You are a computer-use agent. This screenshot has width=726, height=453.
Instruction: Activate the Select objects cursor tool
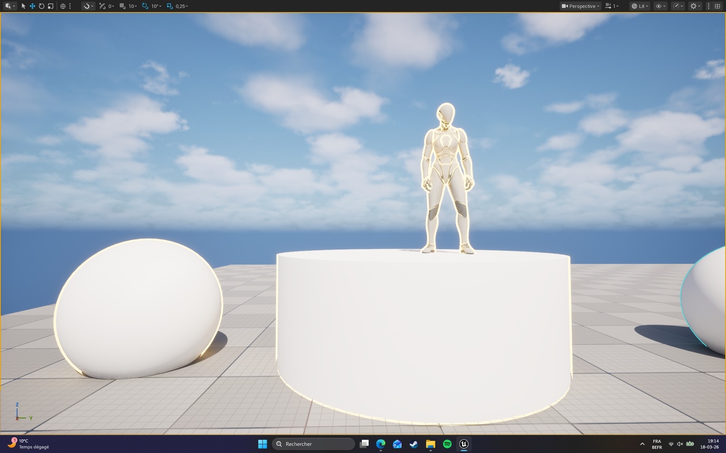click(23, 6)
